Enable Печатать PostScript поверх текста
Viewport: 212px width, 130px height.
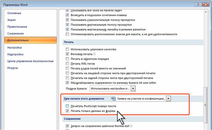click(67, 106)
